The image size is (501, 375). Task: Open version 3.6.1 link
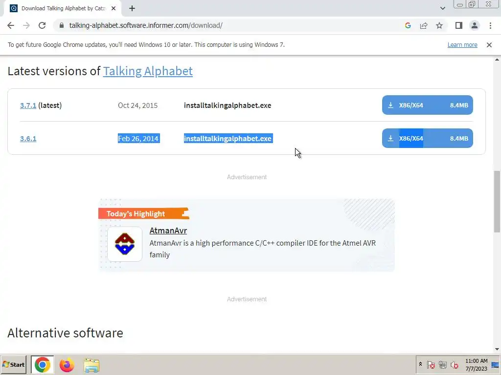point(28,138)
